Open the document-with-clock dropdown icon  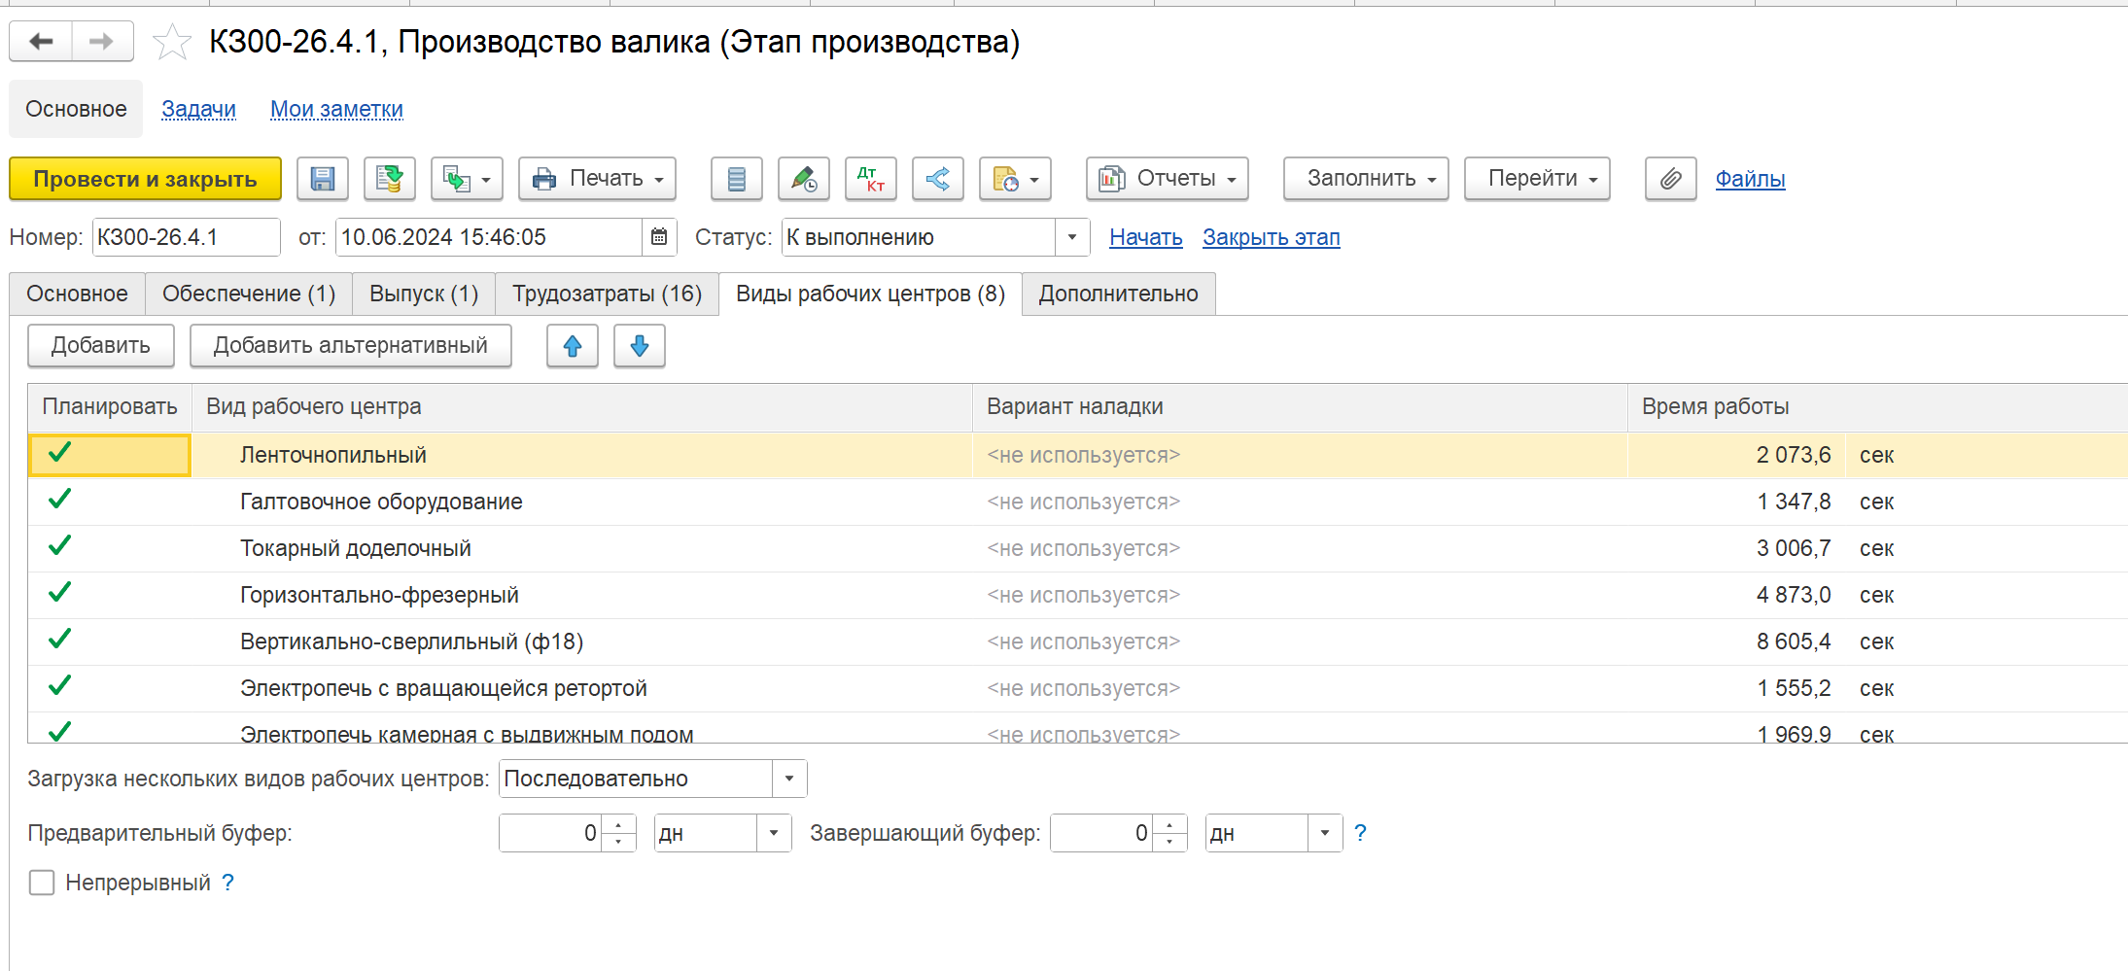(1015, 179)
